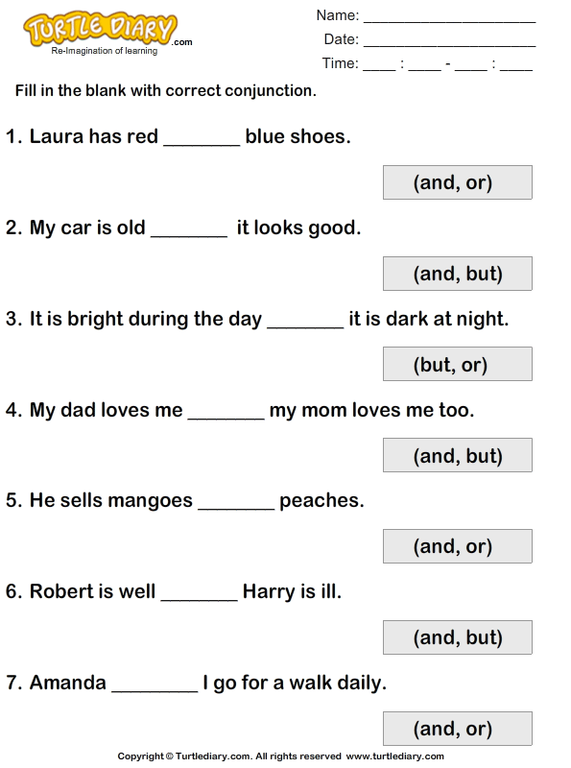Screen dimensions: 571x768
Task: Select the (and, or) box under question 1
Action: point(458,182)
